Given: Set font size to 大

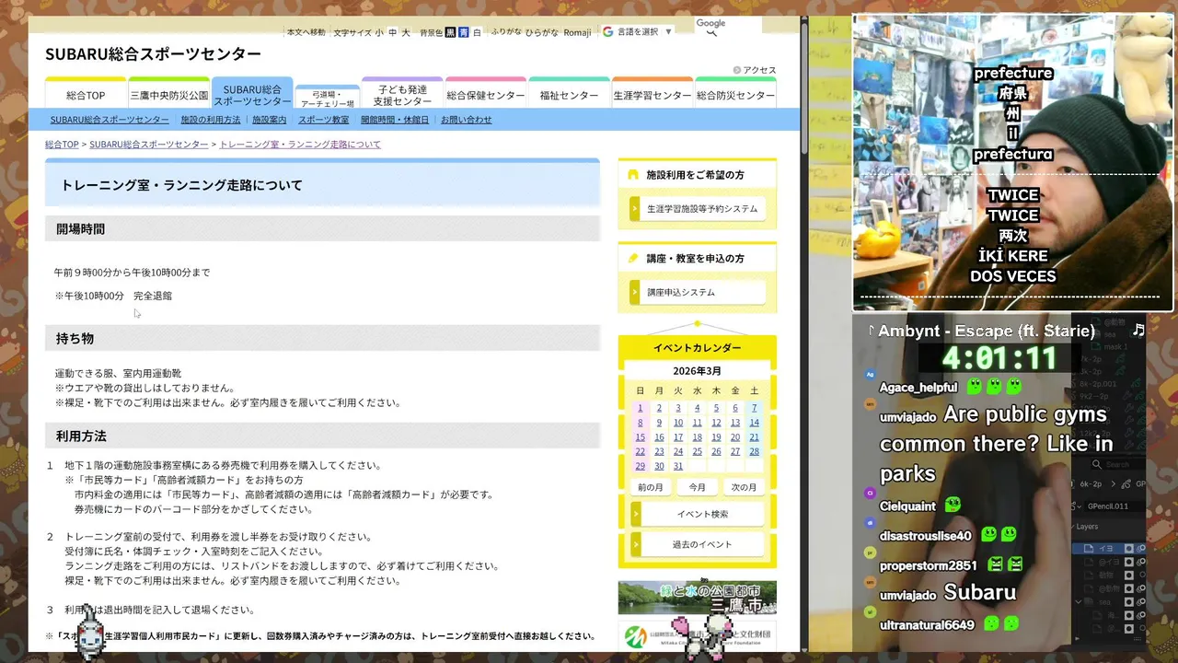Looking at the screenshot, I should [406, 32].
